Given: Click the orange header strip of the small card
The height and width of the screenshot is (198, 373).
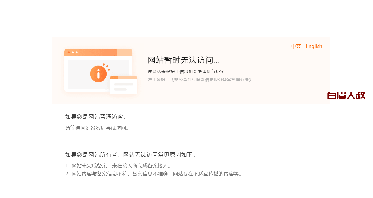Looking at the screenshot, I should (124, 78).
